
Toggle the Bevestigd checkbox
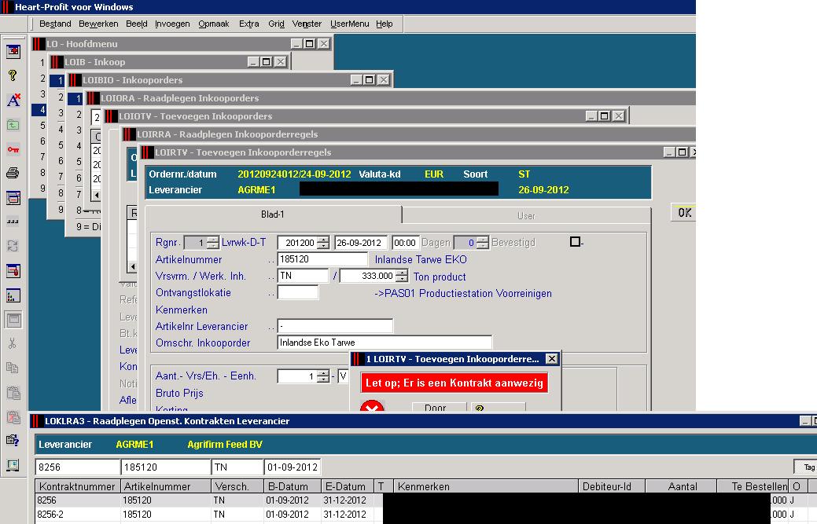[x=575, y=242]
